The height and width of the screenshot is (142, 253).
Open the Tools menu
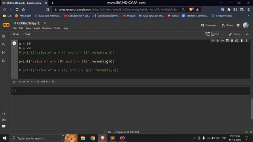[x=57, y=28]
